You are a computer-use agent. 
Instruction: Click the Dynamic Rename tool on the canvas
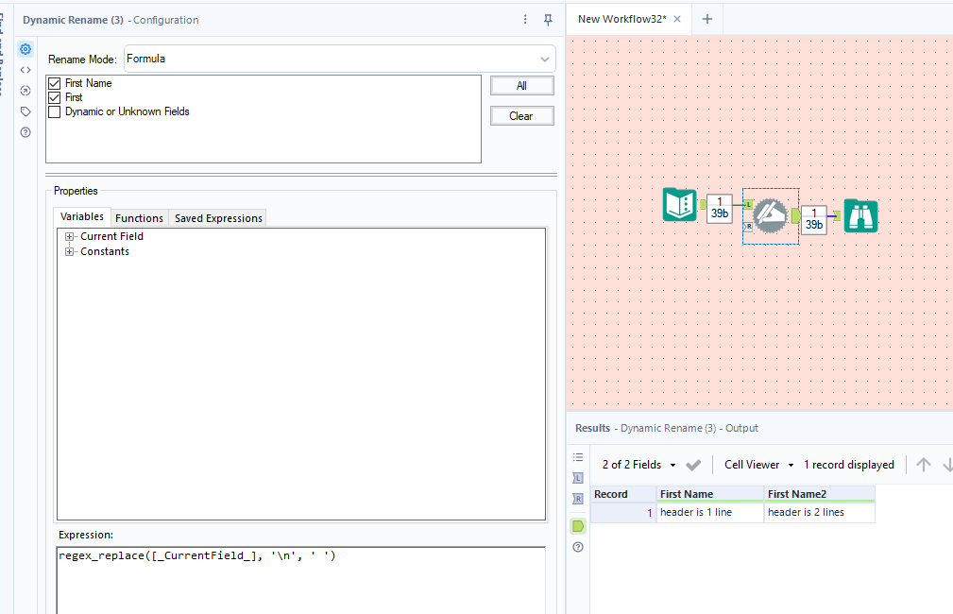770,215
